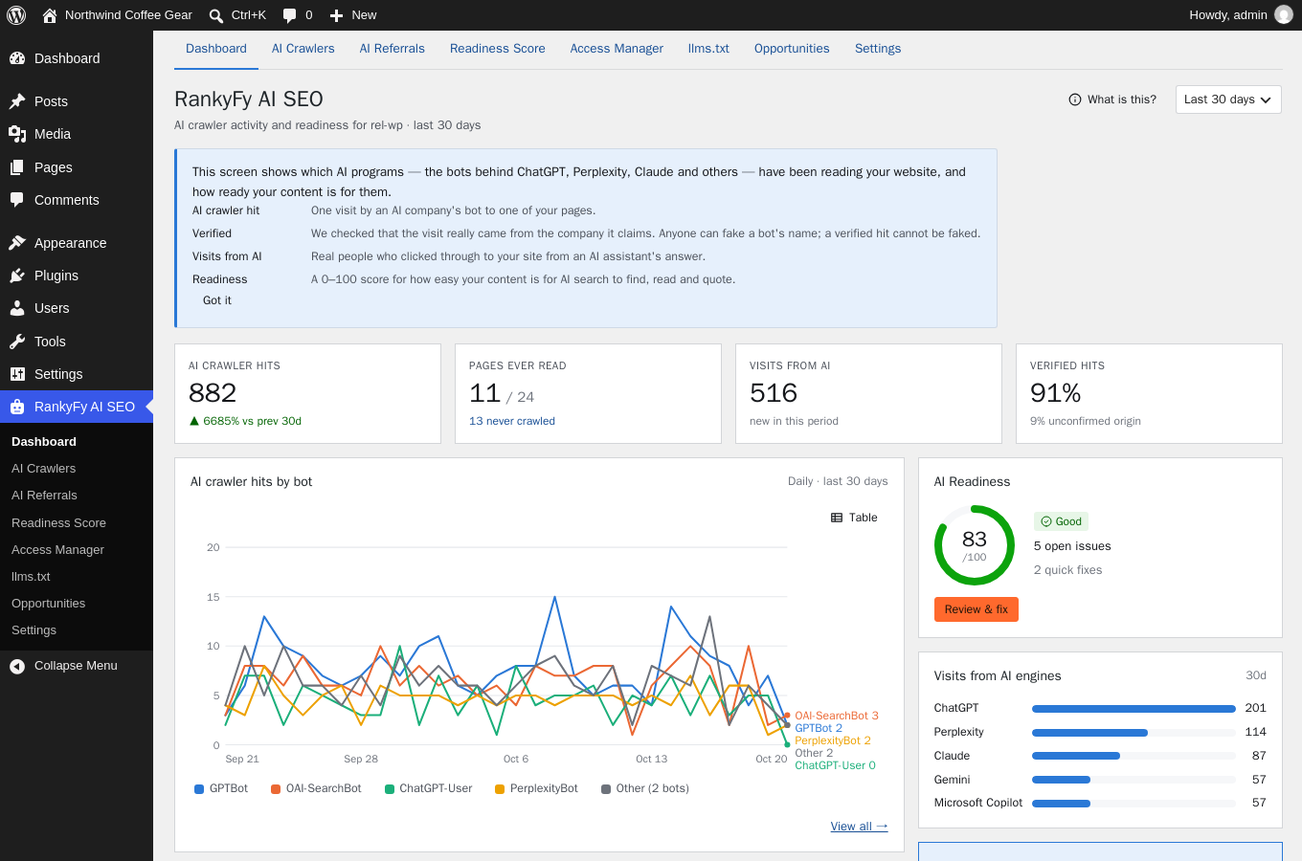Click the Ctrl+K search magnifier icon
The image size is (1302, 861).
(216, 15)
